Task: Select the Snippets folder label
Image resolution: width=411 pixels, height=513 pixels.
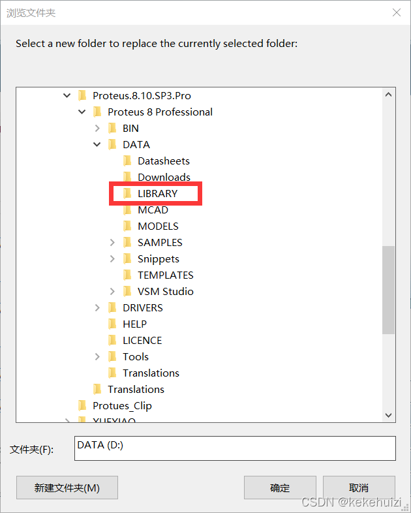Action: [159, 259]
